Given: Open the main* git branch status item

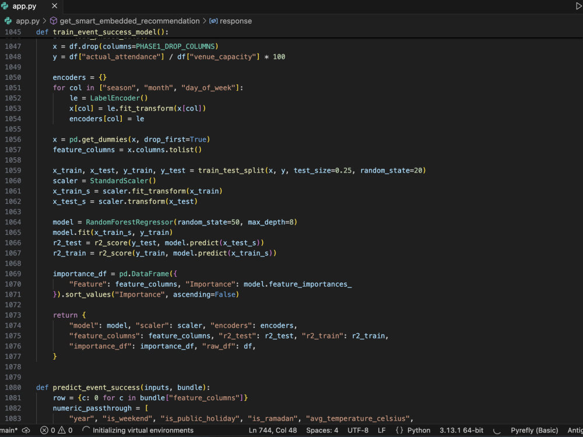Looking at the screenshot, I should [x=9, y=431].
